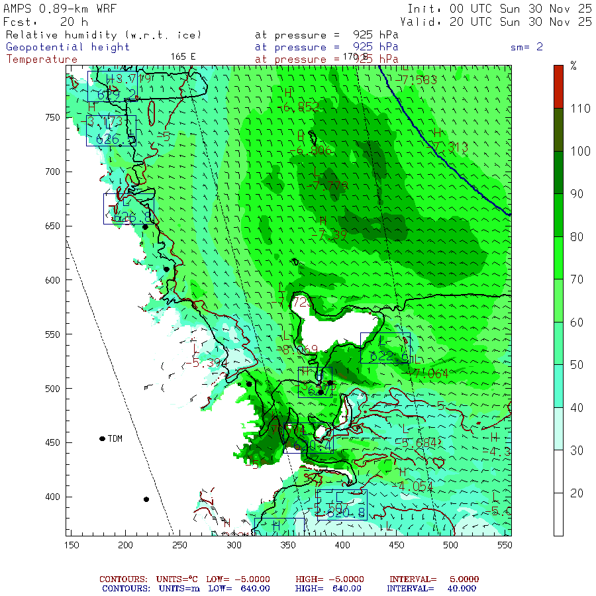Click the red "INTERVAL= 5.0000" contour text
This screenshot has width=596, height=596.
point(434,579)
